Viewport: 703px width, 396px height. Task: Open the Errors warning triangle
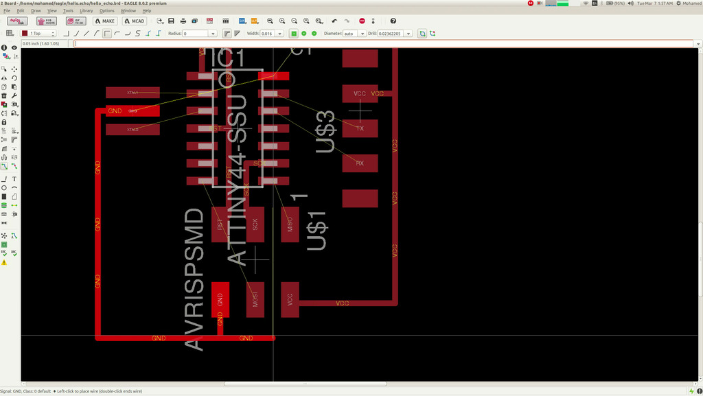[x=4, y=262]
